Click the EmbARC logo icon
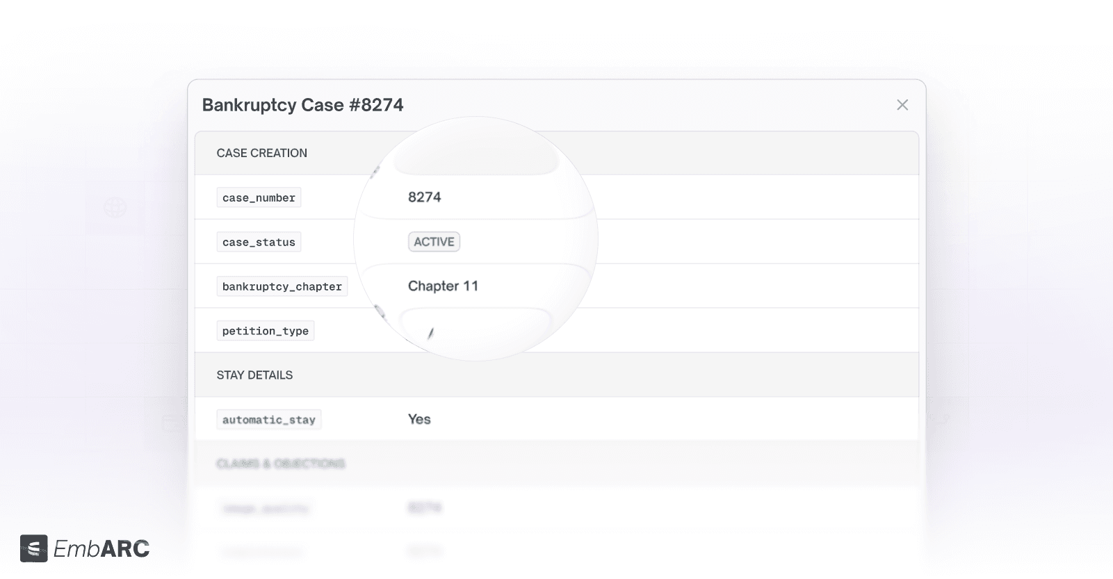1113x579 pixels. click(x=33, y=548)
